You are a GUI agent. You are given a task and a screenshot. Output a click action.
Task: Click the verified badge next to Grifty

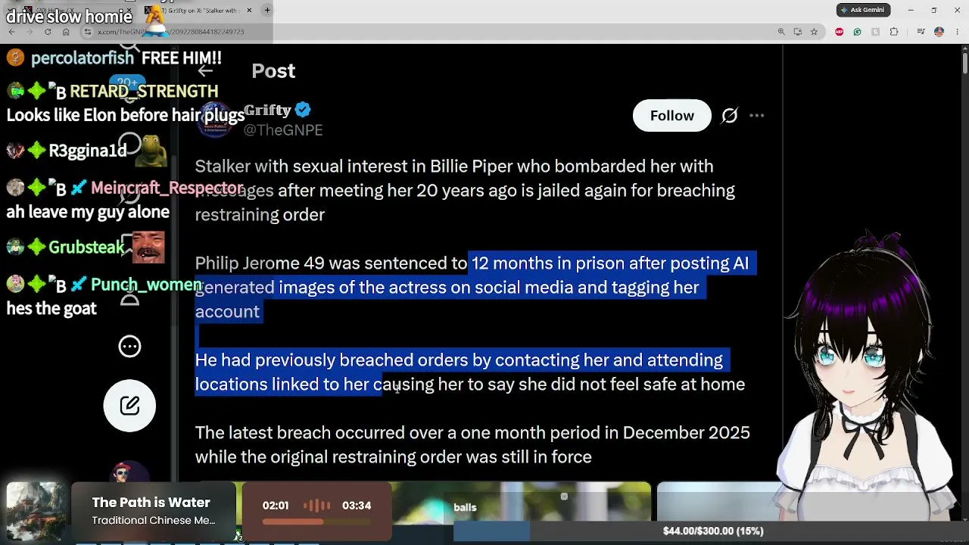click(x=303, y=110)
